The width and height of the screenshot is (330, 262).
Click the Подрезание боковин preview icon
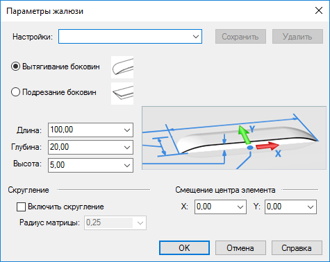(x=122, y=94)
